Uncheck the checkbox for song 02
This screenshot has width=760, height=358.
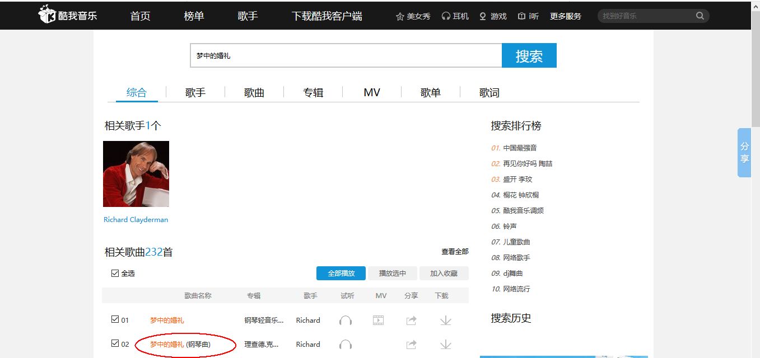pyautogui.click(x=115, y=343)
